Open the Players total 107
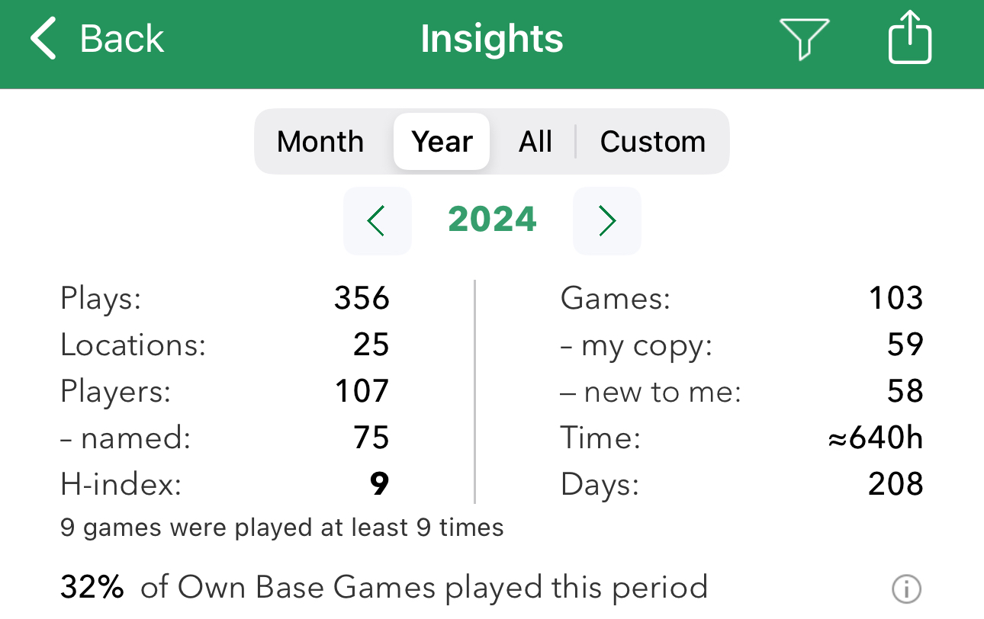The width and height of the screenshot is (984, 619). point(362,392)
